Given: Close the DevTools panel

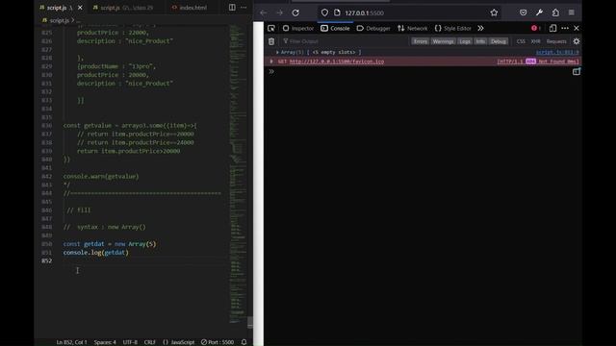Looking at the screenshot, I should pyautogui.click(x=577, y=28).
